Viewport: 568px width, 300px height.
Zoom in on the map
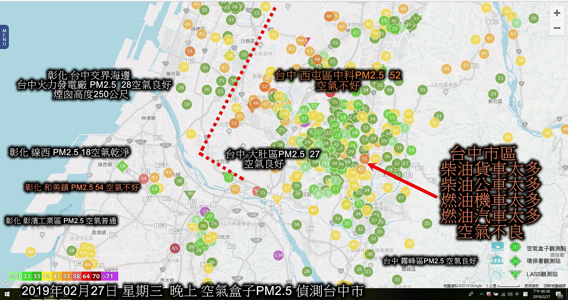[x=557, y=13]
